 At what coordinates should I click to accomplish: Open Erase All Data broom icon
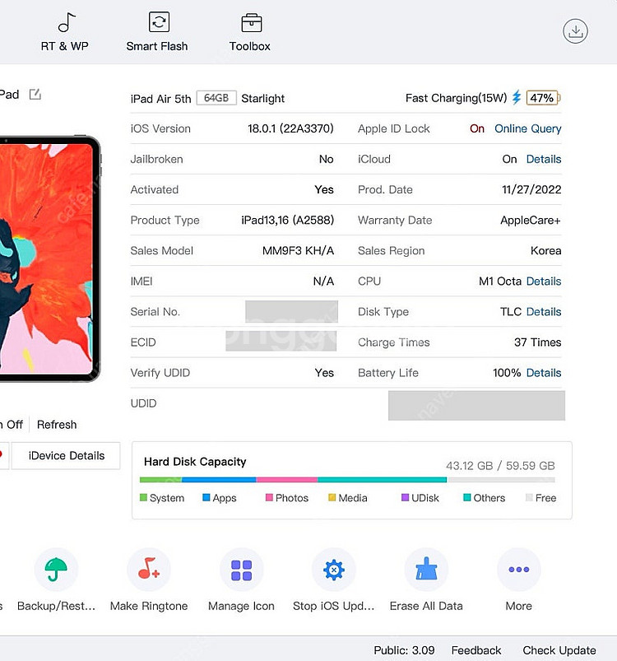(x=426, y=569)
